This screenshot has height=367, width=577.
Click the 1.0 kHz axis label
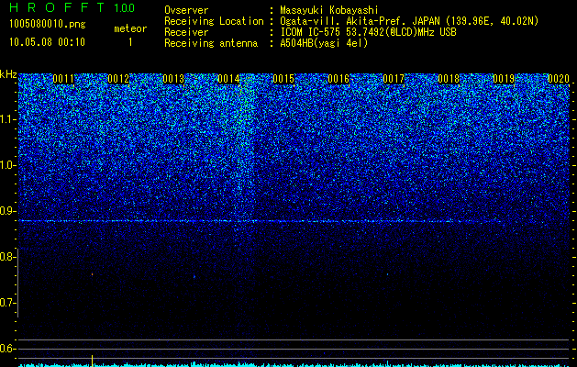point(7,165)
